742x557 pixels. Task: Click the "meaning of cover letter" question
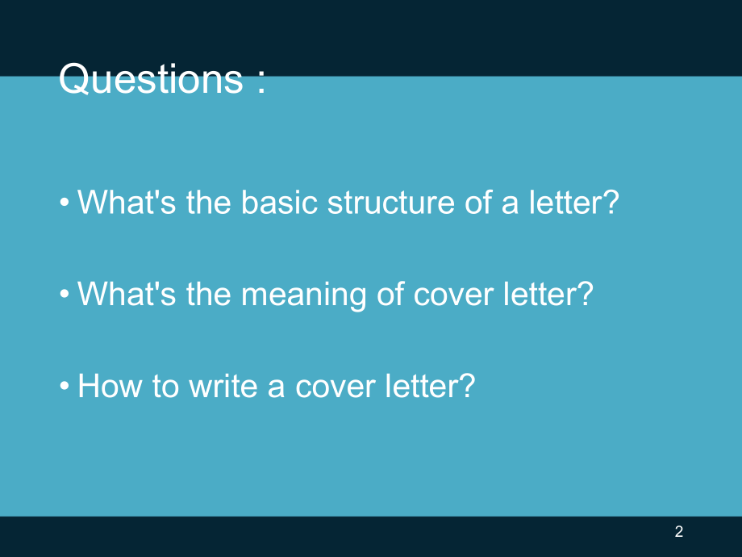pyautogui.click(x=335, y=295)
